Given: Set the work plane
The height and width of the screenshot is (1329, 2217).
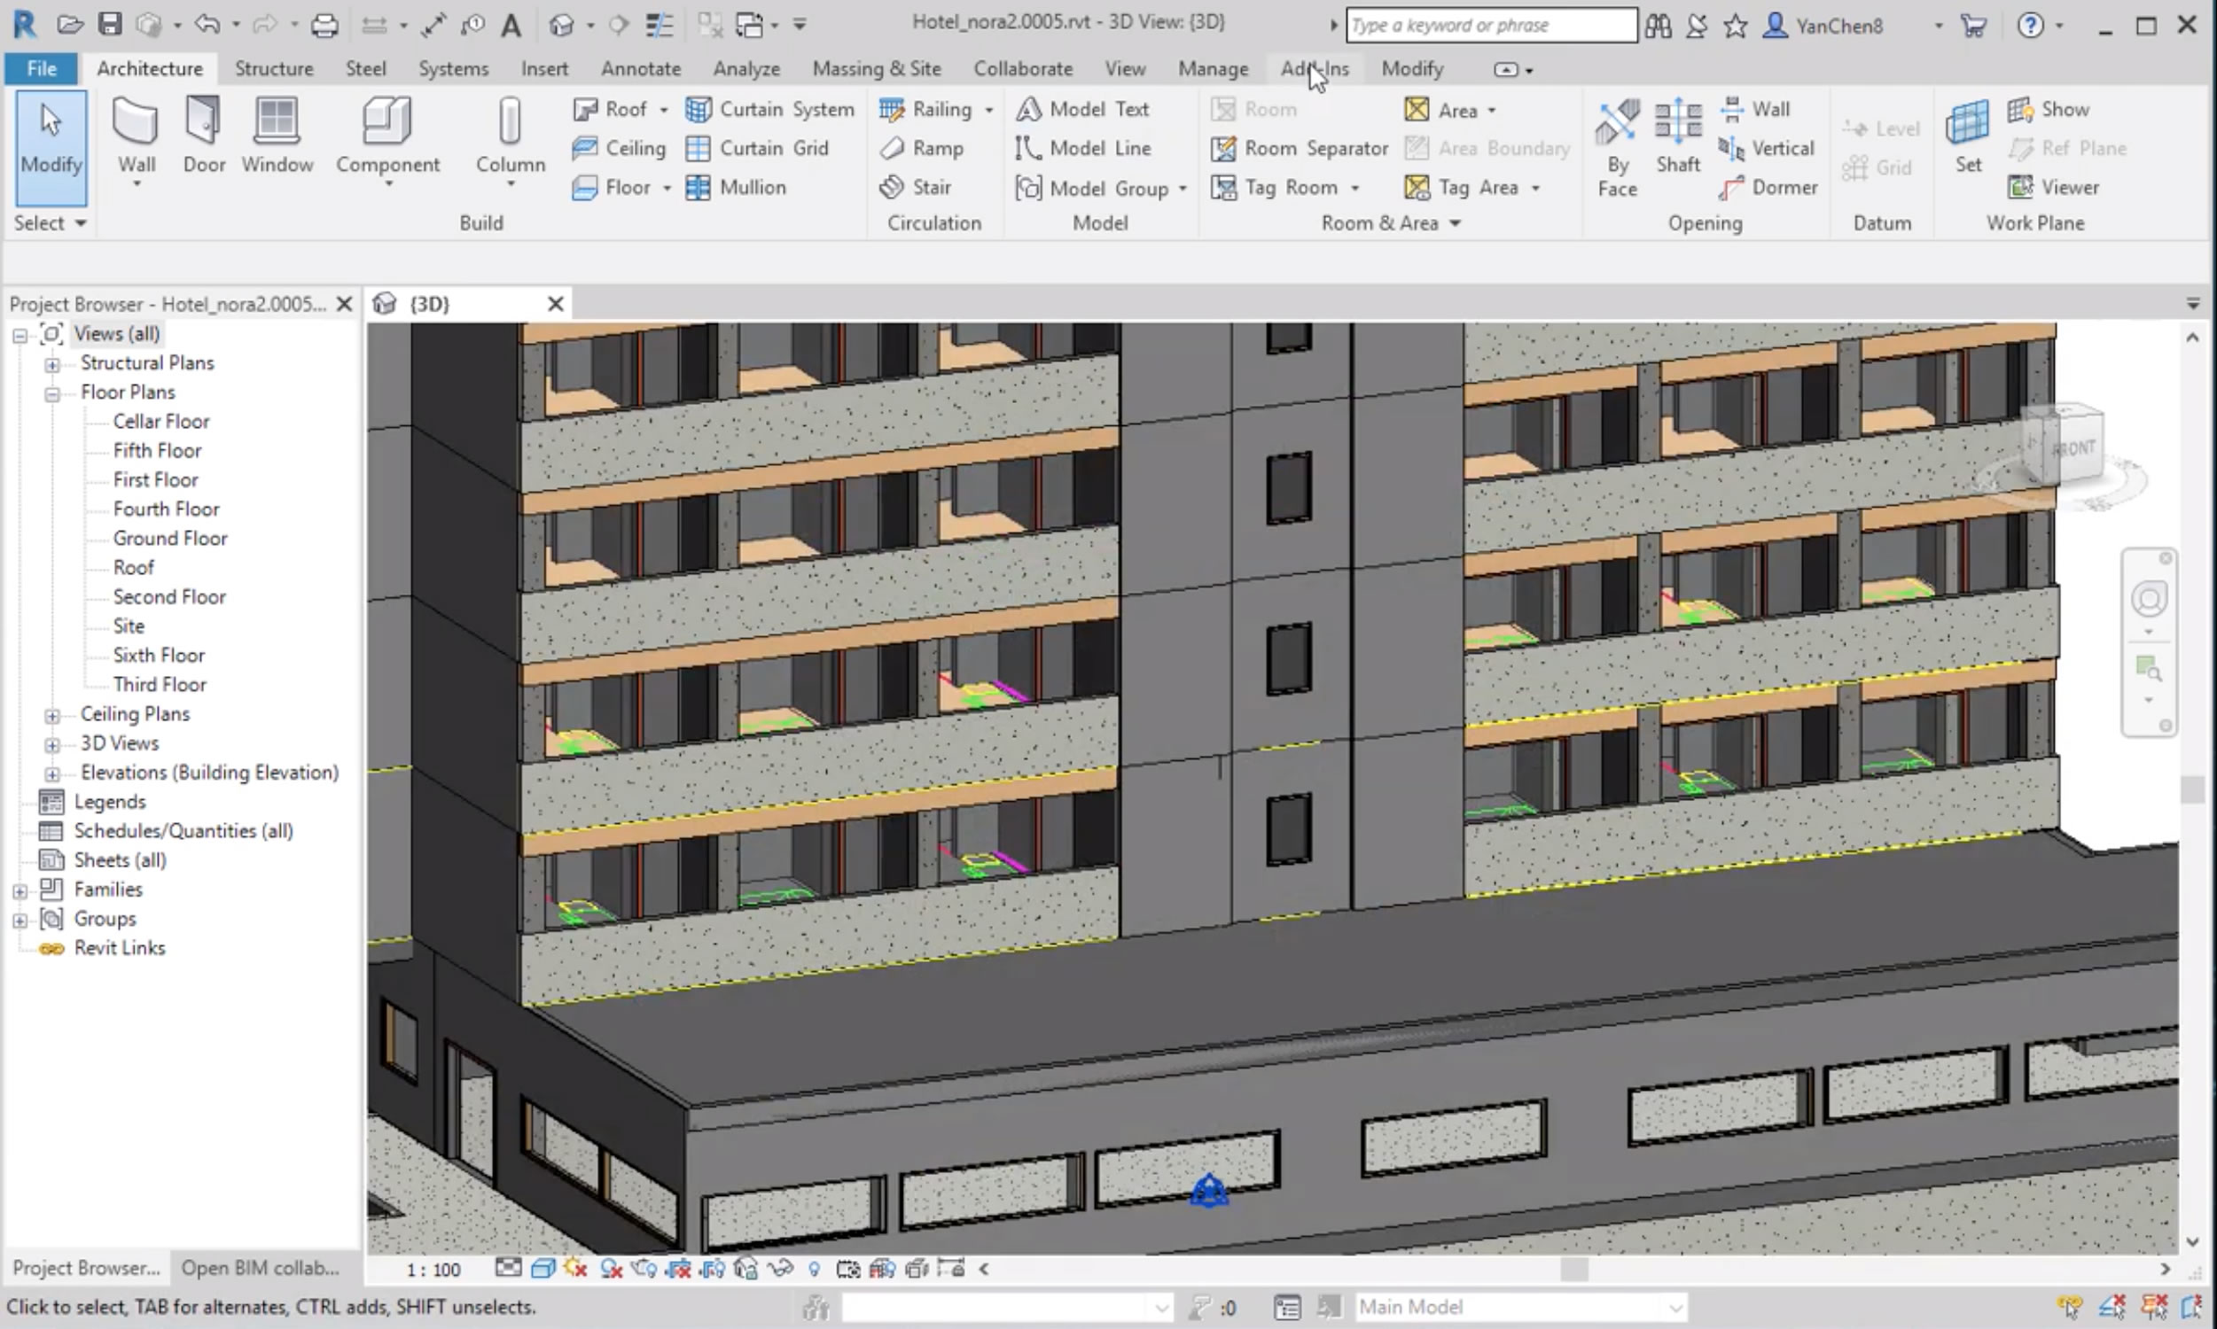Looking at the screenshot, I should click(1968, 136).
